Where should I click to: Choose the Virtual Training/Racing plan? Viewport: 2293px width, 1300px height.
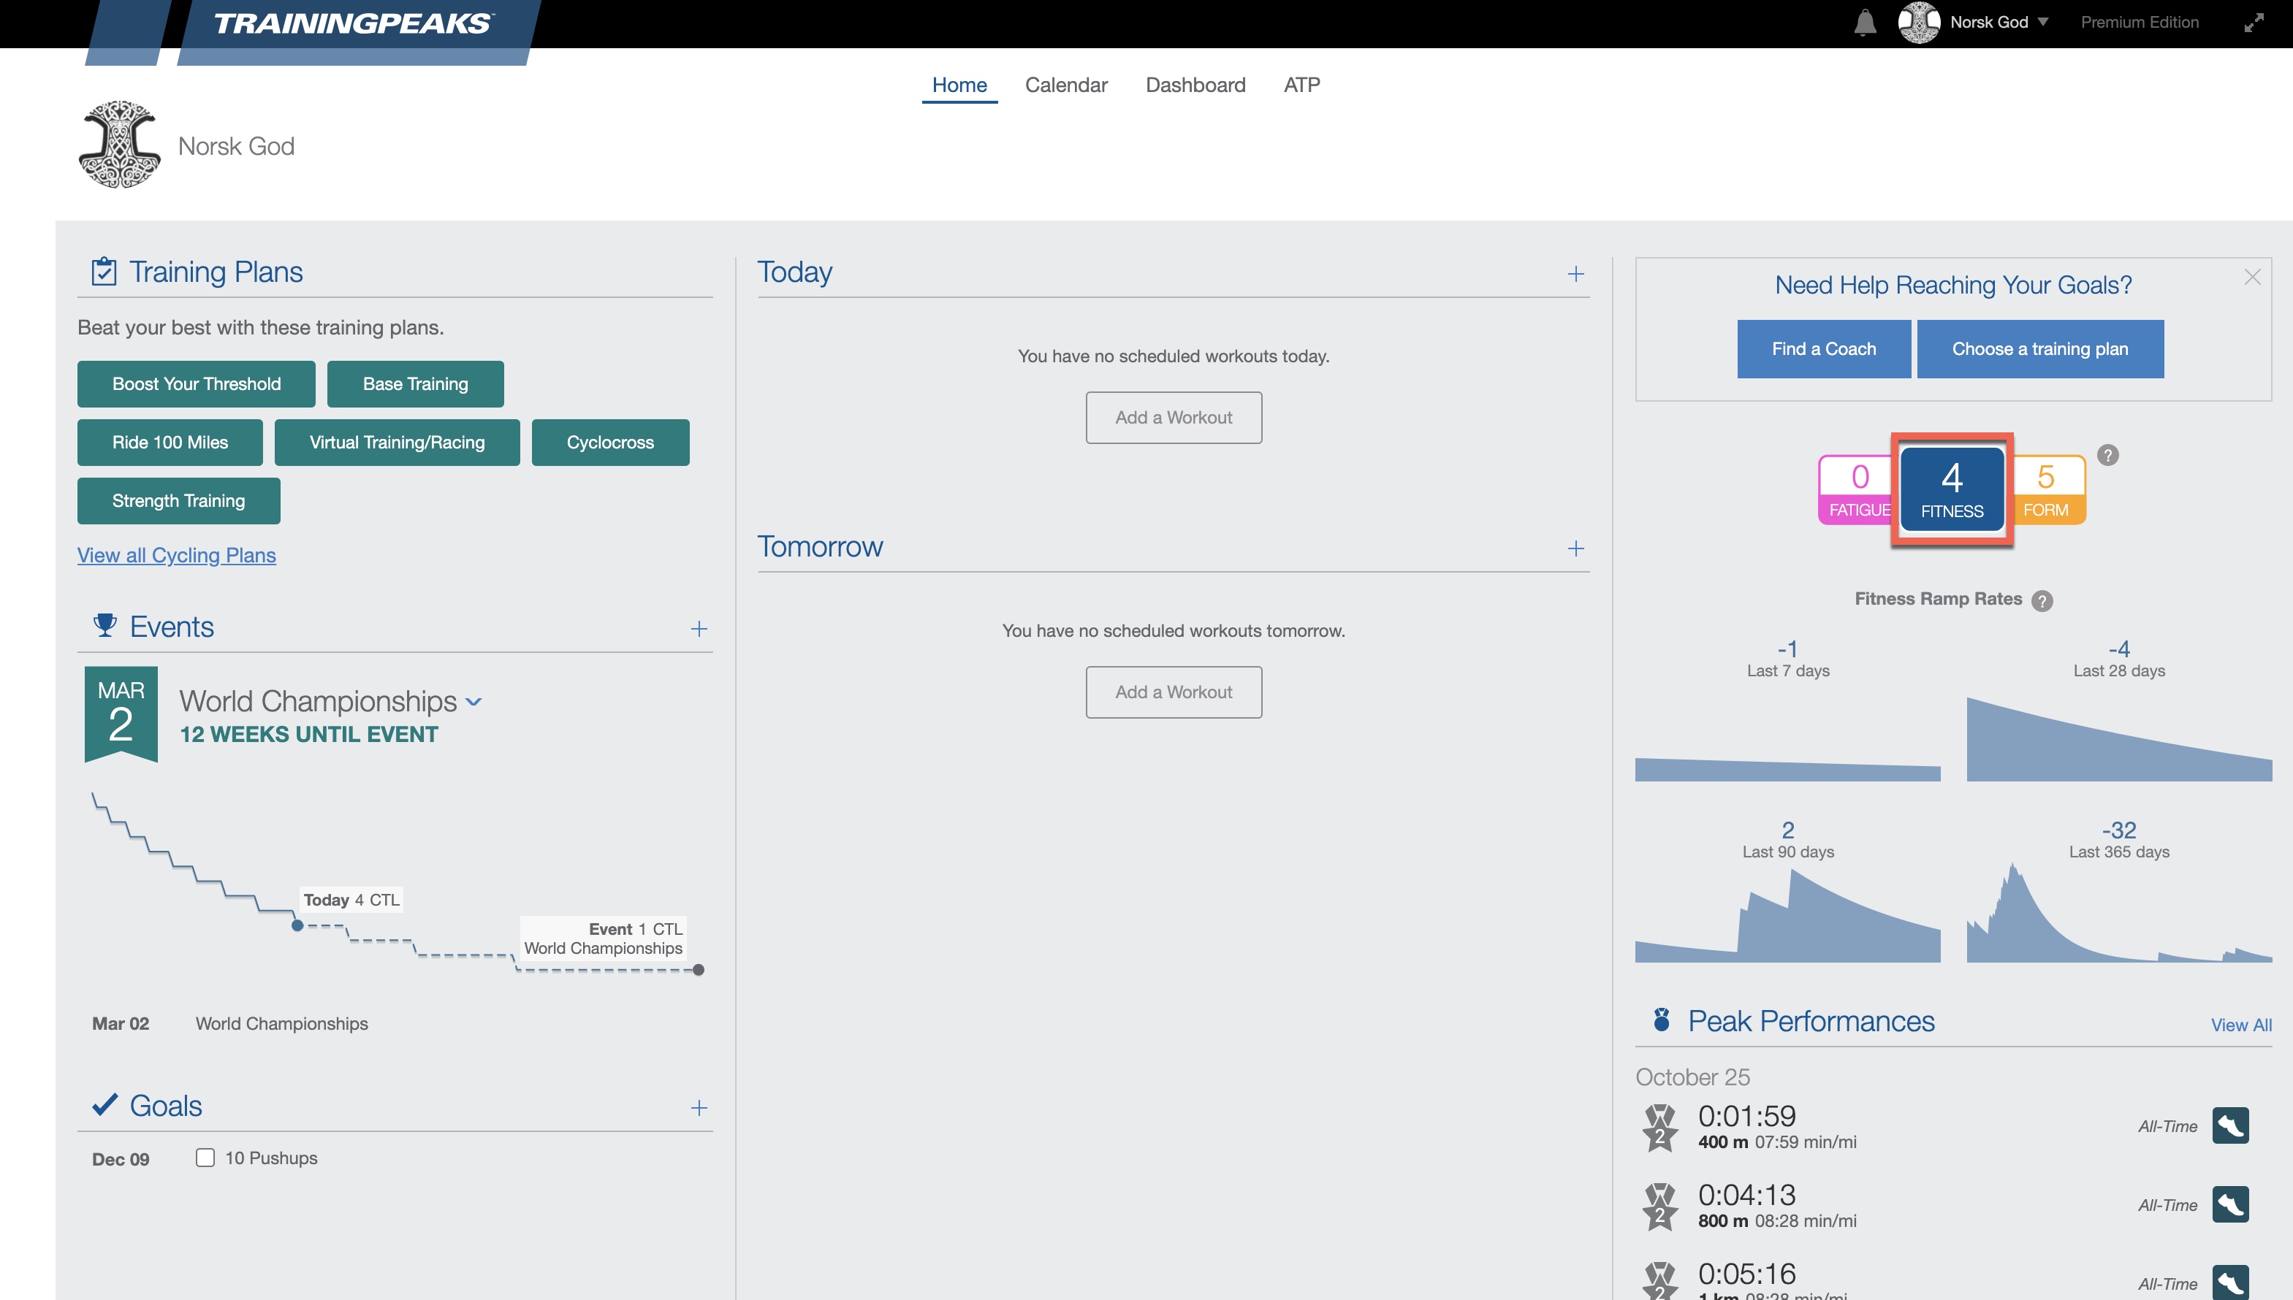pos(397,442)
